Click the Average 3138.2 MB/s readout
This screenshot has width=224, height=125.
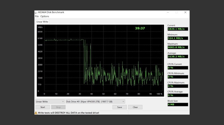(178, 57)
